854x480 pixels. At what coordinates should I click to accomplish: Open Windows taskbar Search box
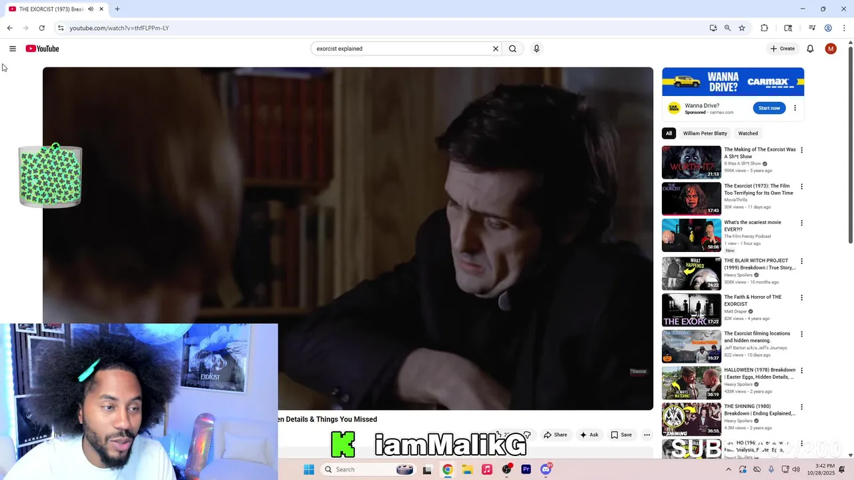click(x=367, y=469)
